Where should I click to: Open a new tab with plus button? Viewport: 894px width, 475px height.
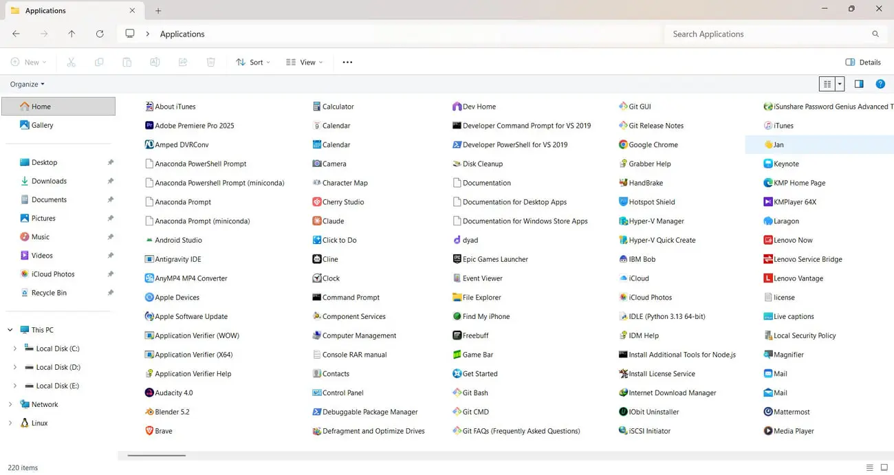[158, 10]
